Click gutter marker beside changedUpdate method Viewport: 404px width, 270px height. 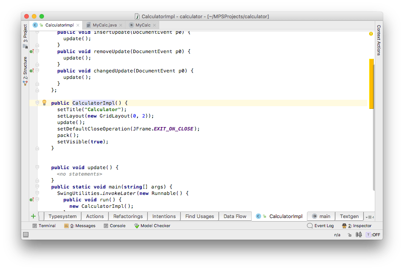pos(32,71)
